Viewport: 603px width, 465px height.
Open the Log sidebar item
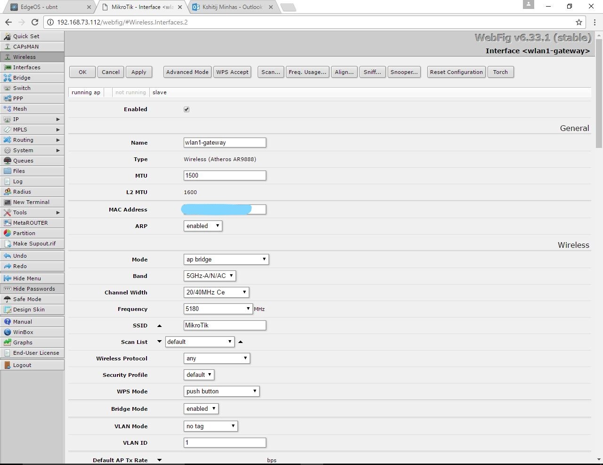[x=32, y=181]
